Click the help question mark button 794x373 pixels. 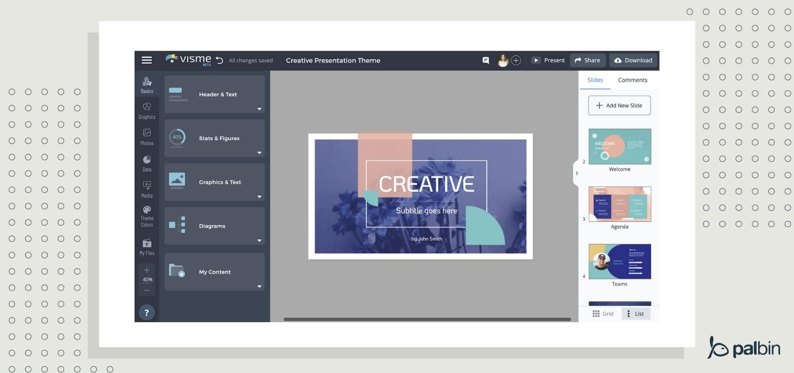coord(147,312)
